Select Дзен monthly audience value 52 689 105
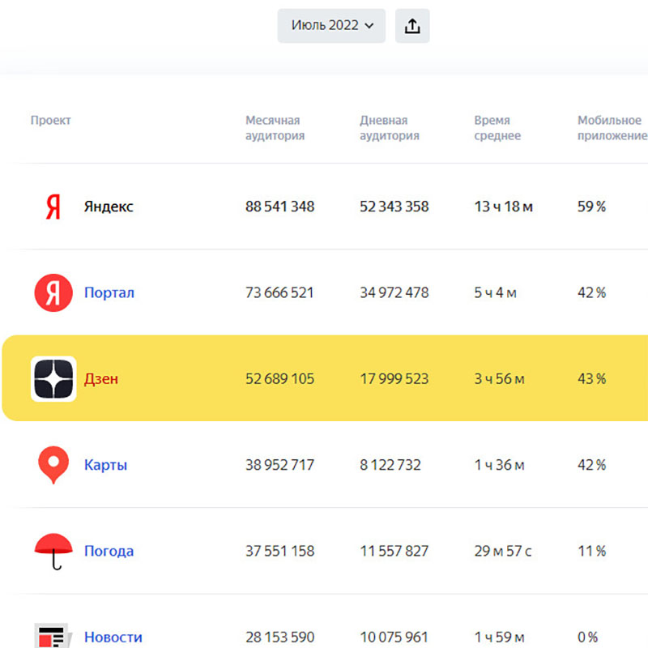 click(279, 378)
